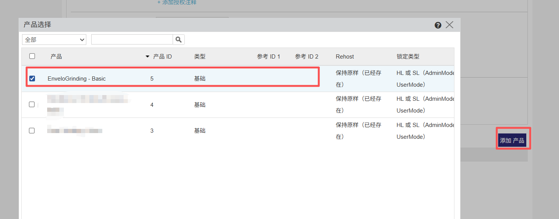
Task: Click the 添加授权注释 link
Action: (177, 3)
